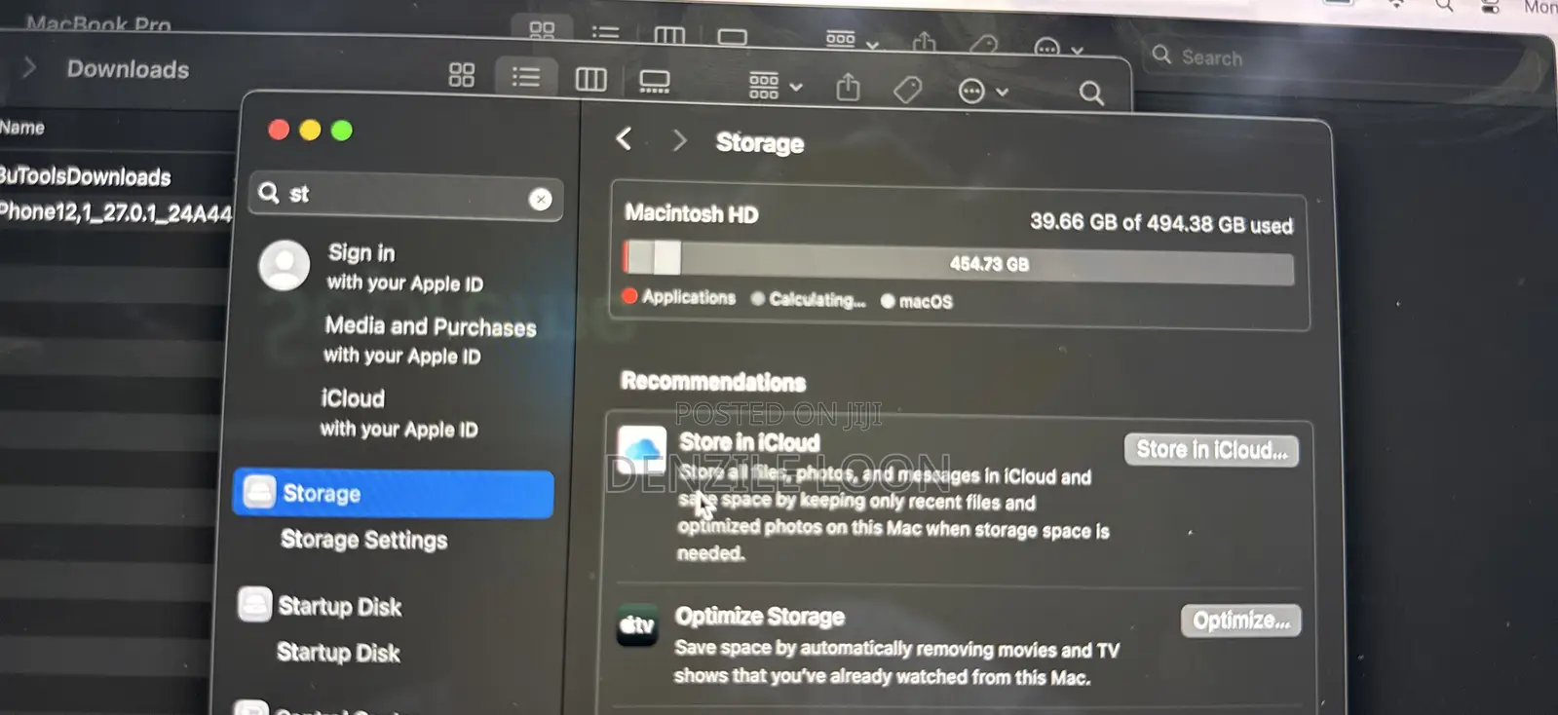Click the search magnifier in Downloads toolbar
1558x715 pixels.
[x=1091, y=94]
